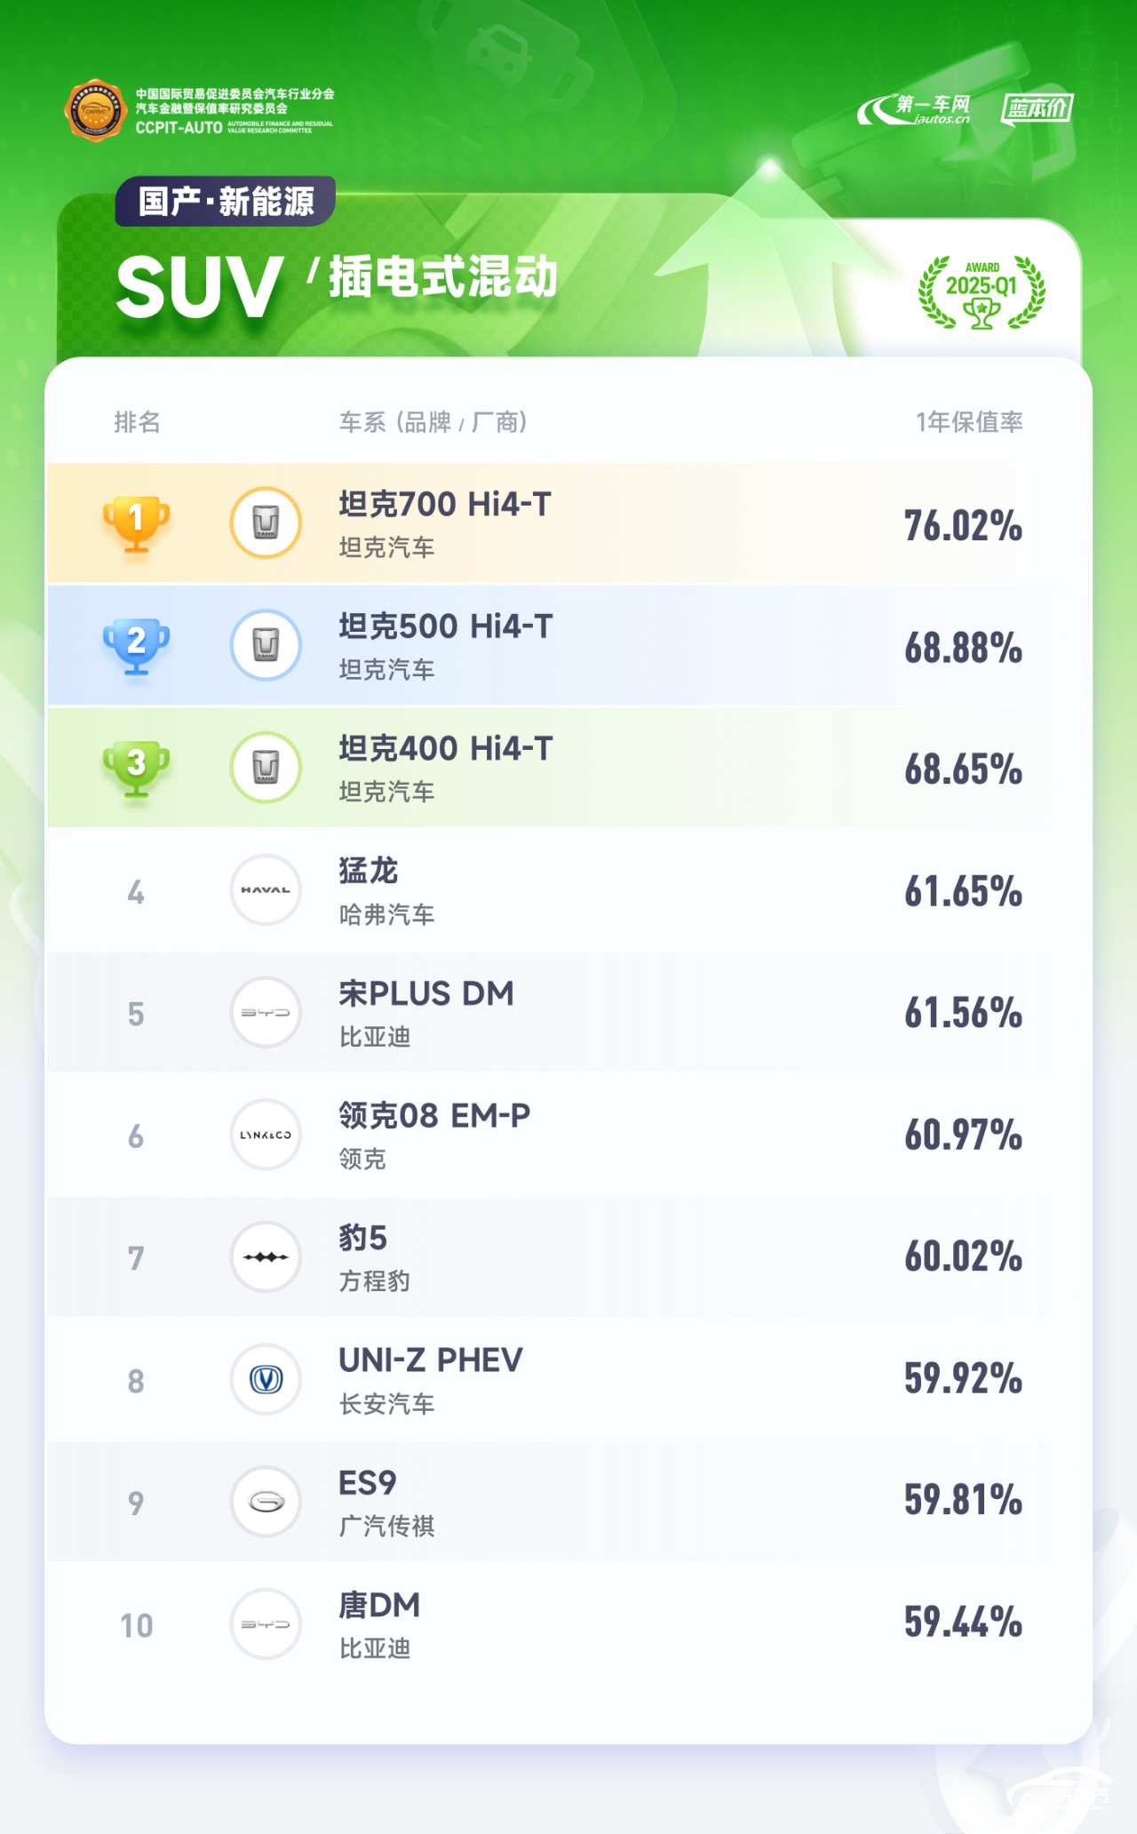1137x1834 pixels.
Task: Click the 排名 column header
Action: [137, 422]
